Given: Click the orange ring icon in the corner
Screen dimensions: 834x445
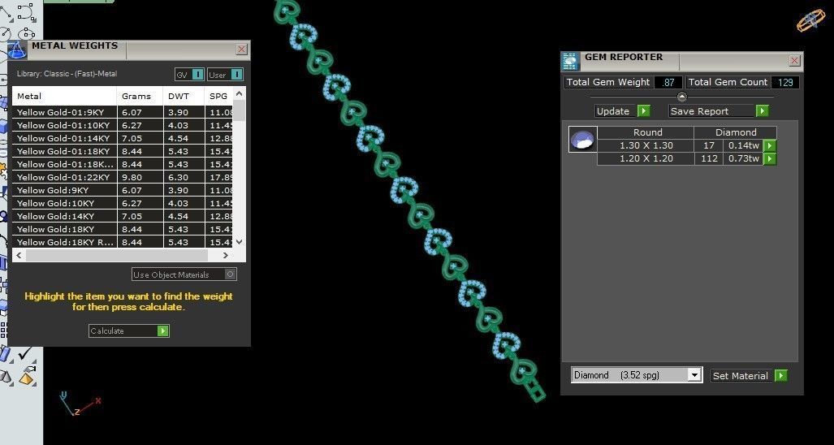Looking at the screenshot, I should point(810,21).
